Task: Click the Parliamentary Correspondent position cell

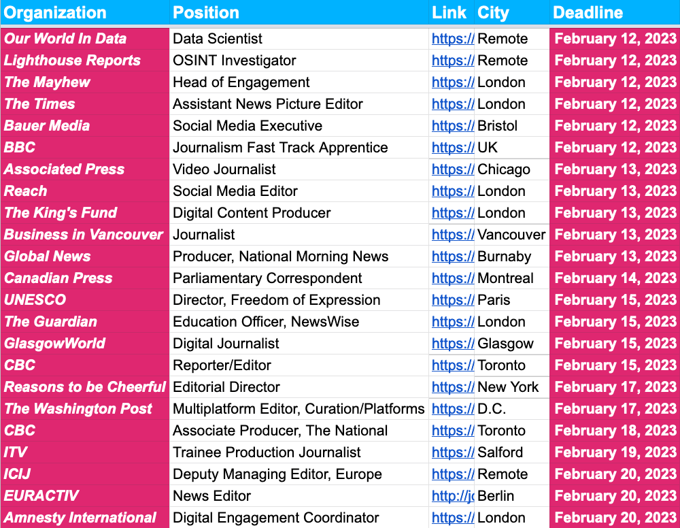Action: coord(267,278)
